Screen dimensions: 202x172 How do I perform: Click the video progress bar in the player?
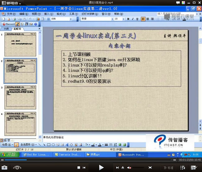(88, 160)
